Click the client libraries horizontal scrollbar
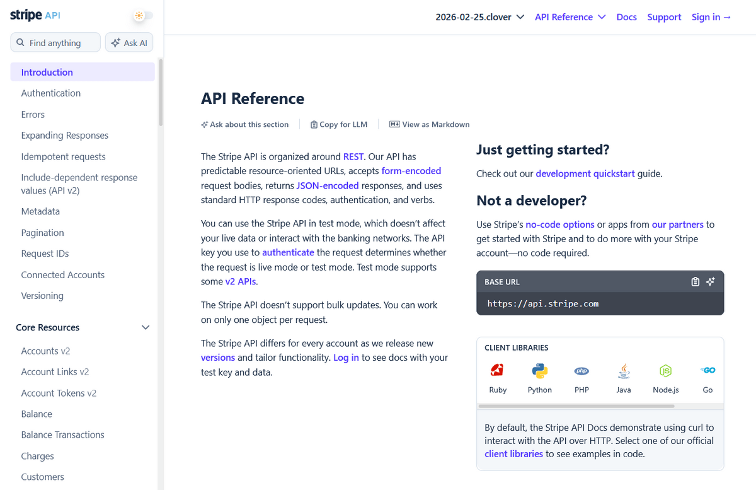The height and width of the screenshot is (490, 756). coord(578,405)
